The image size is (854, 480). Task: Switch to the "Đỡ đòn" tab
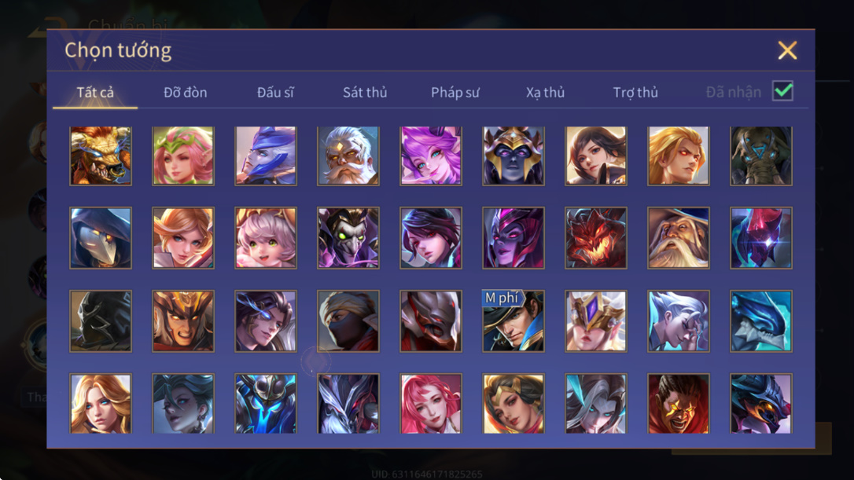click(x=185, y=93)
